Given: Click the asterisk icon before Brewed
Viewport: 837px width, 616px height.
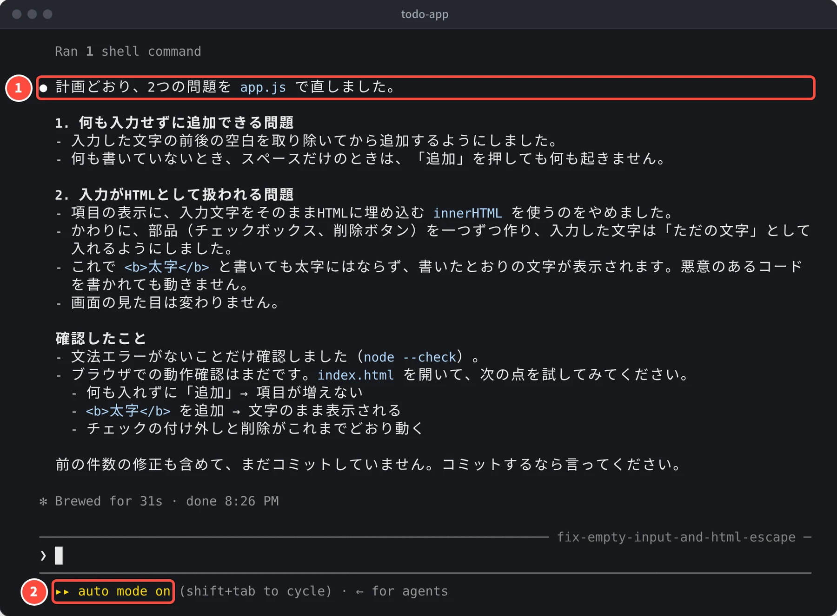Looking at the screenshot, I should pos(43,501).
